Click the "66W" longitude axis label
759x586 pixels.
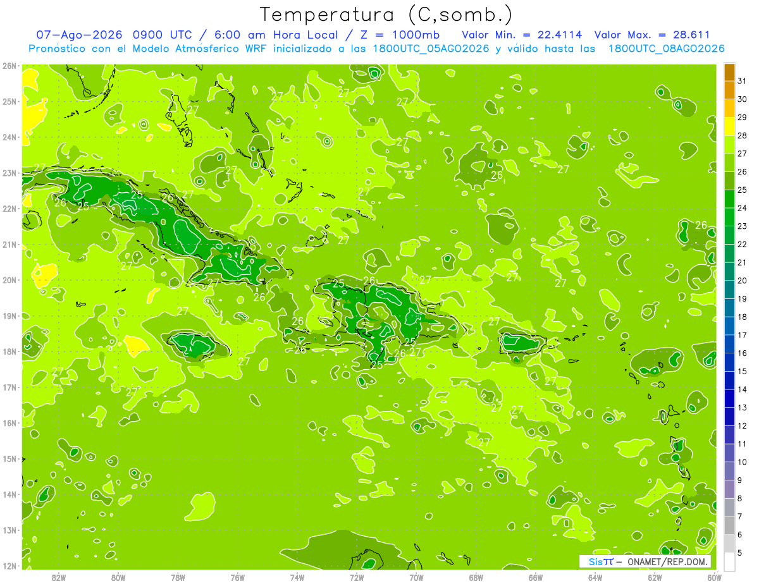click(x=536, y=577)
